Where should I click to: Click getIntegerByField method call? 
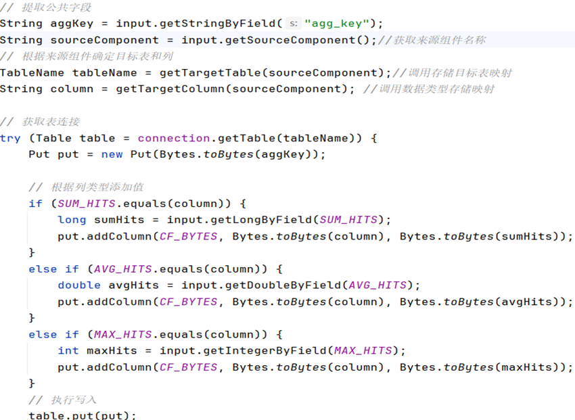[x=264, y=351]
